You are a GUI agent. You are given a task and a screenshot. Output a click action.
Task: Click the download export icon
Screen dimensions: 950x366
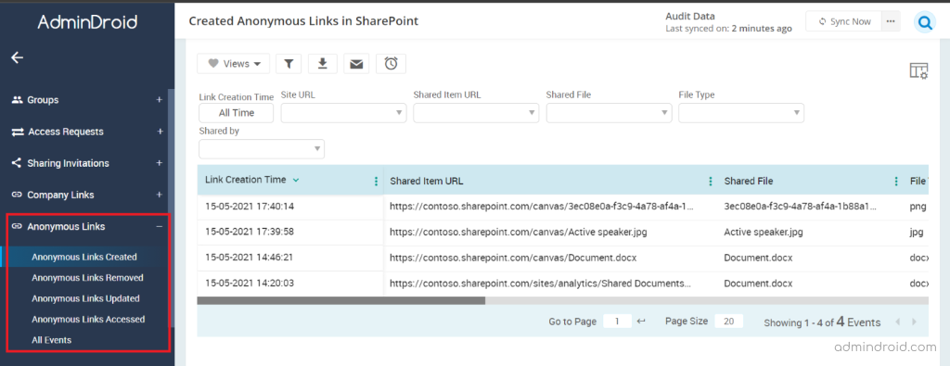pos(323,64)
